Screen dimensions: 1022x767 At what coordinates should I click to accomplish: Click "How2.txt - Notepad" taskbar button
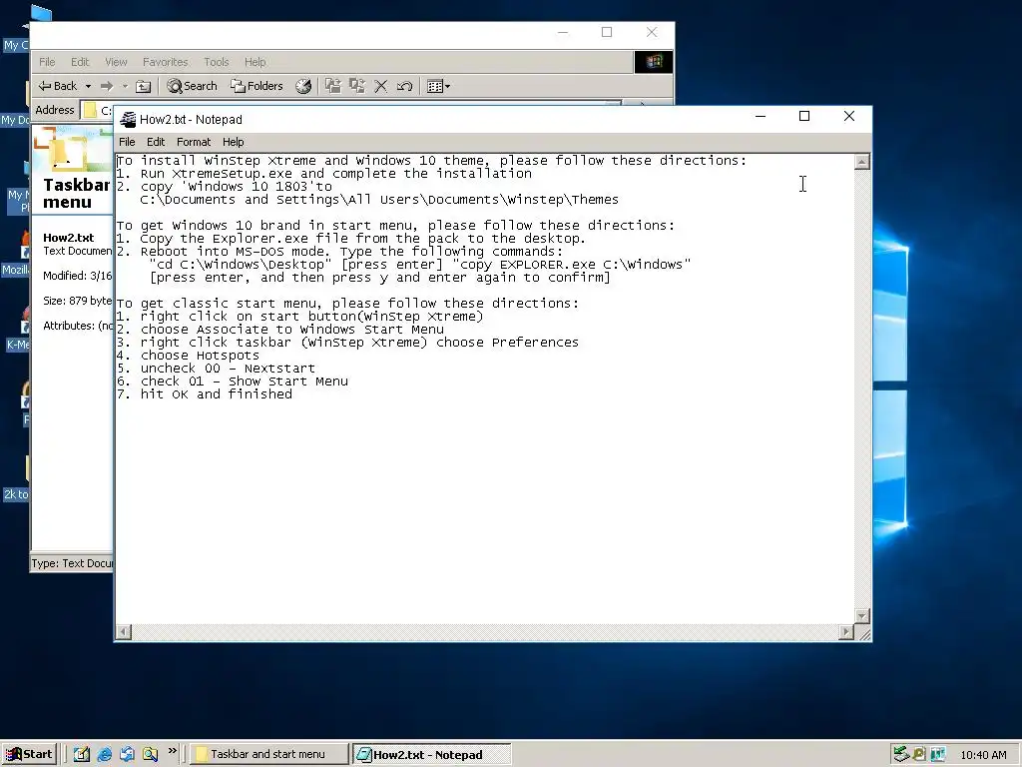[x=431, y=755]
